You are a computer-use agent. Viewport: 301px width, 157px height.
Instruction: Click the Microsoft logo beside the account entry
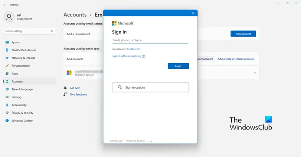(69, 73)
